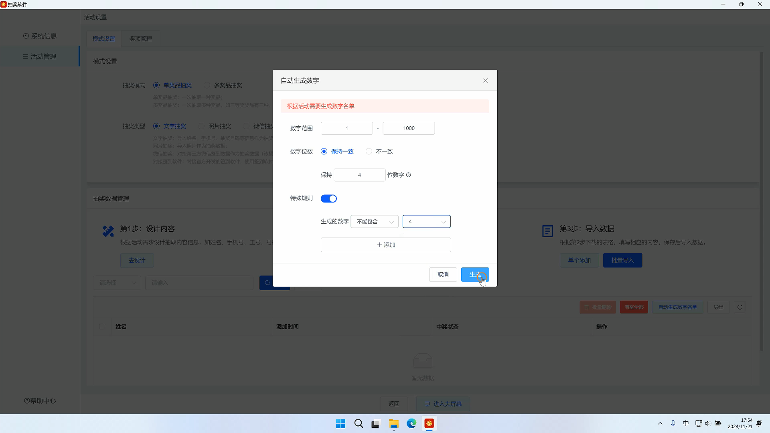Open Microsoft Edge from the taskbar
This screenshot has height=433, width=770.
click(411, 423)
